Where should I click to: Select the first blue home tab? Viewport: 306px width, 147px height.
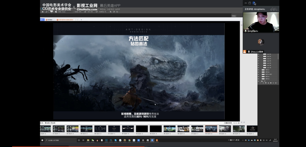[x=42, y=20]
